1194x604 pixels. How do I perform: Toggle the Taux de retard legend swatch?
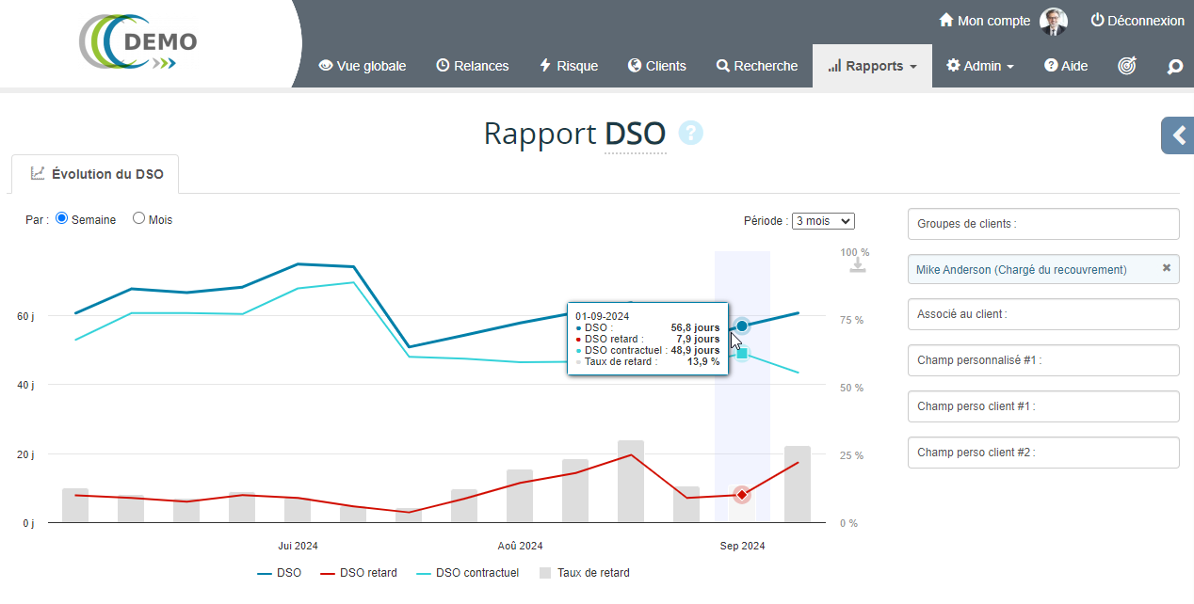coord(545,572)
